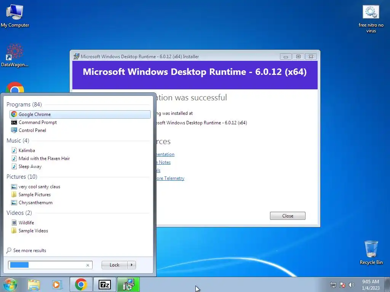This screenshot has width=390, height=292.
Task: Click the taskbar clock showing 9:05 AM
Action: point(371,285)
